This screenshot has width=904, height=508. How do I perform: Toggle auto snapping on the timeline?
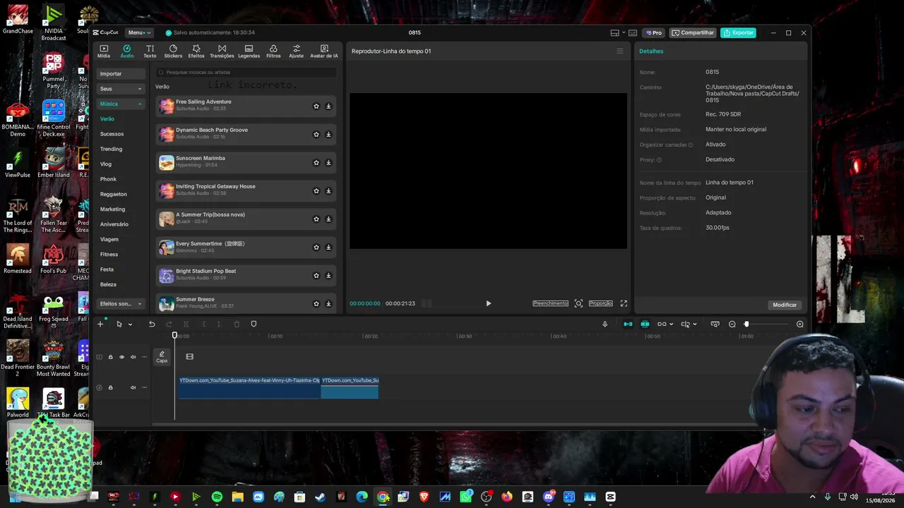(645, 324)
